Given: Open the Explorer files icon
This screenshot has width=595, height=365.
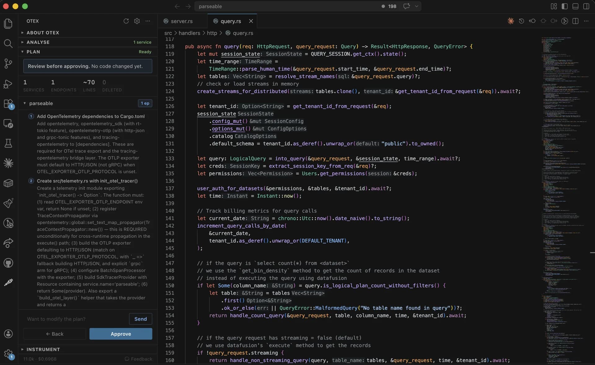Looking at the screenshot, I should tap(8, 24).
